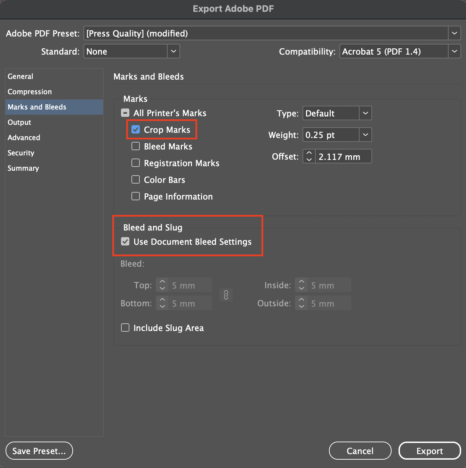This screenshot has width=466, height=468.
Task: Open the marks Weight dropdown
Action: 365,135
